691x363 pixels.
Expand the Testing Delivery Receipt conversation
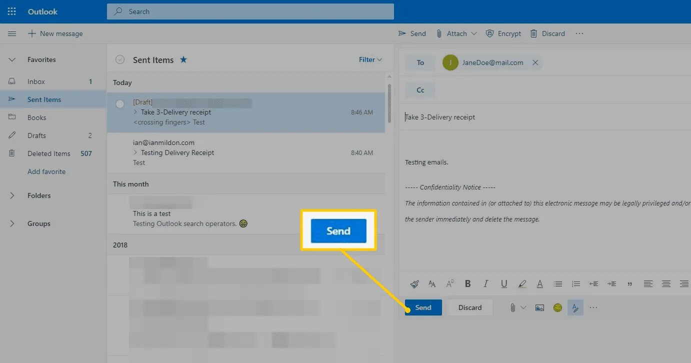(x=135, y=153)
